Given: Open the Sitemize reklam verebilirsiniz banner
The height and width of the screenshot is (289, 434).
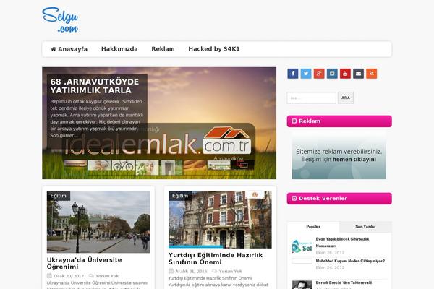Looking at the screenshot, I should coord(339,155).
